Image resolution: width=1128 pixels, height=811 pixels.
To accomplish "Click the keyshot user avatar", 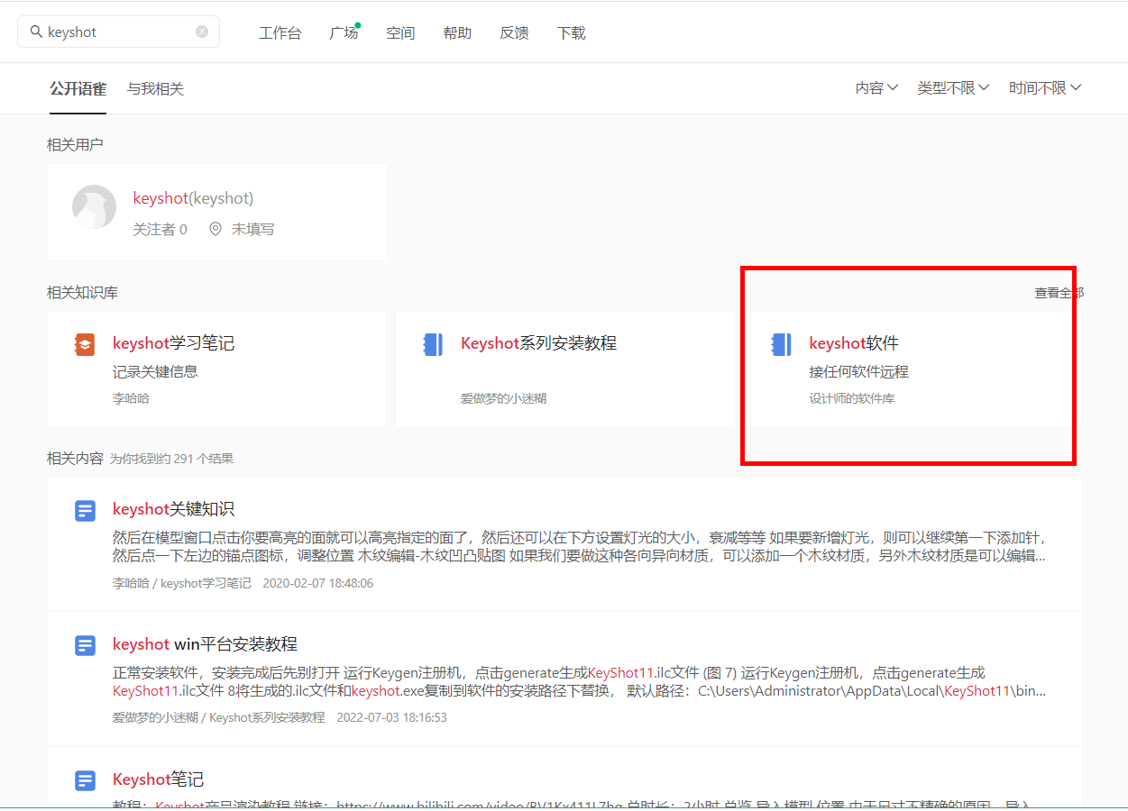I will [x=94, y=207].
